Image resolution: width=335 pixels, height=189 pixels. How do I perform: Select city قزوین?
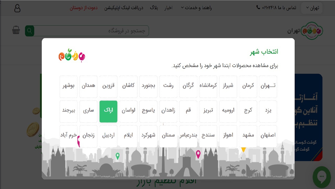(x=108, y=87)
